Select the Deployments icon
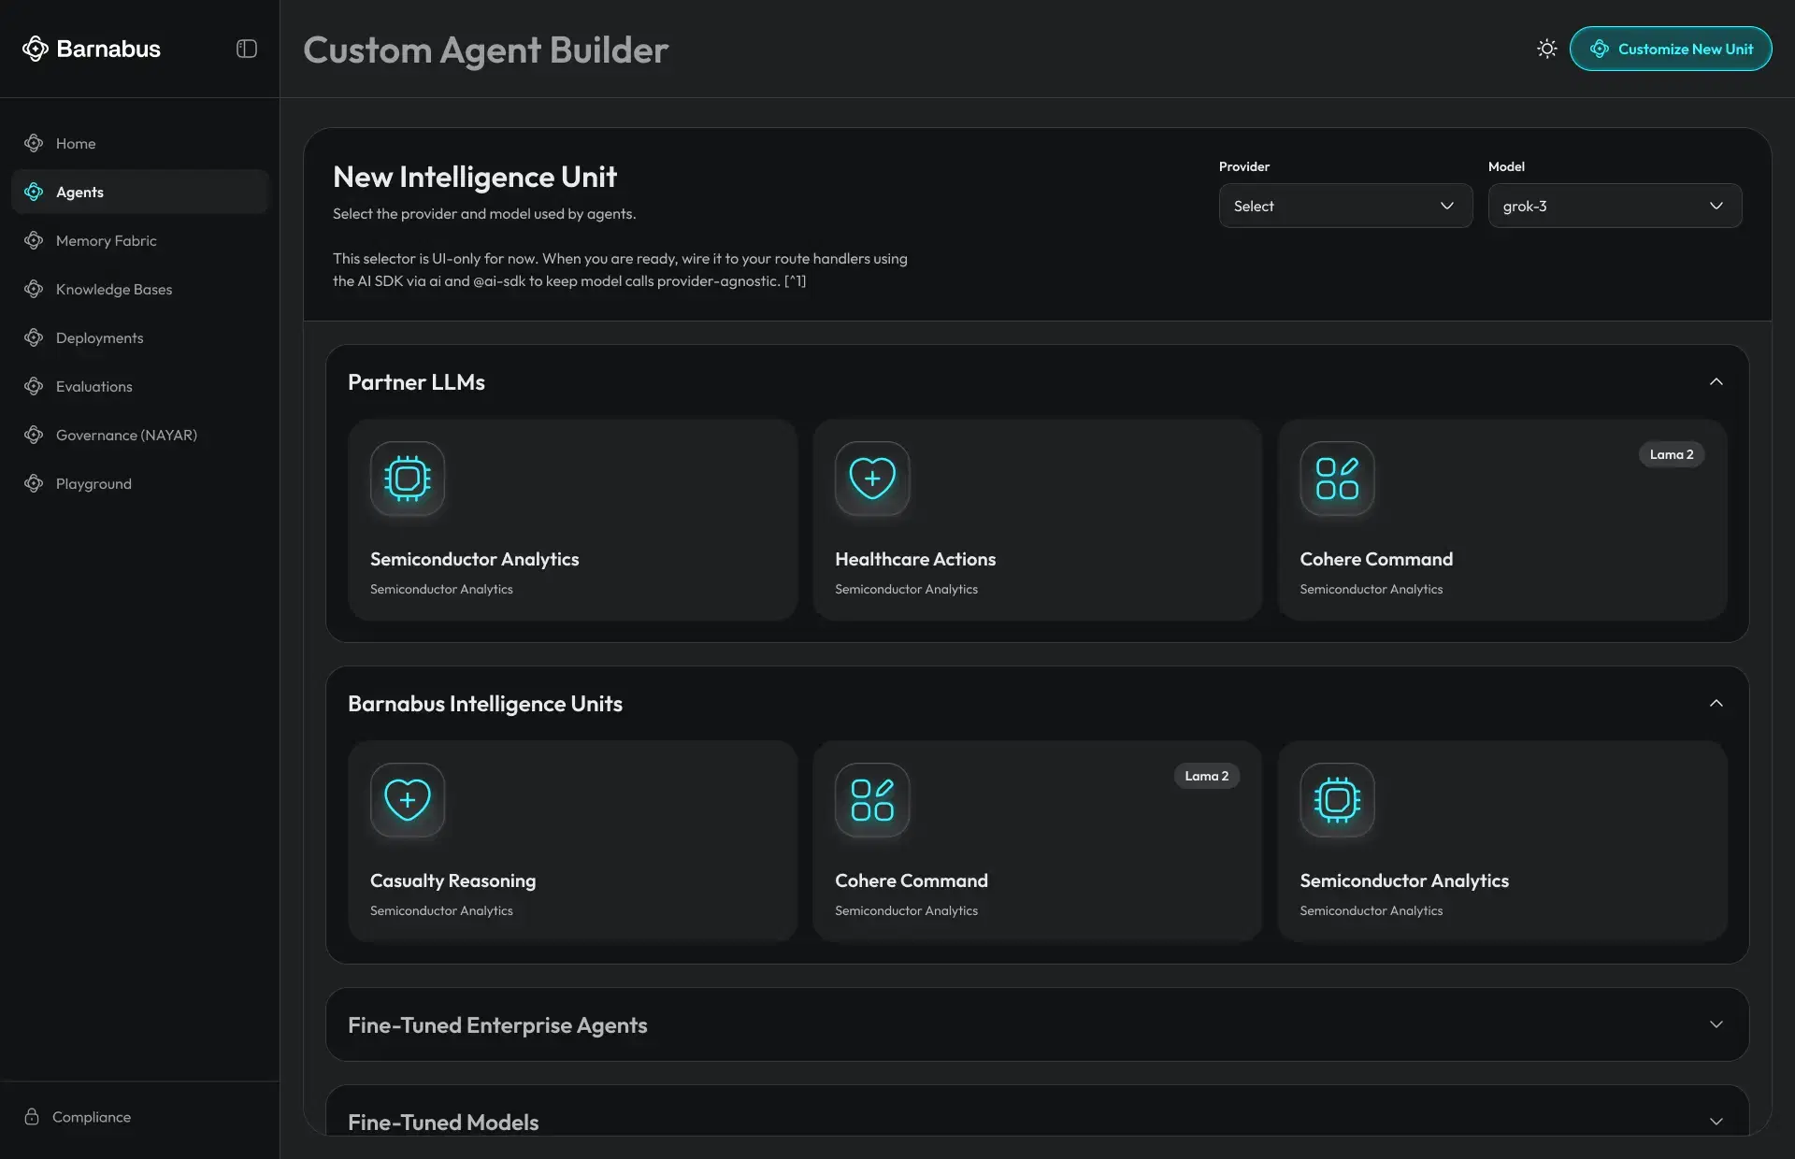This screenshot has height=1159, width=1795. click(x=34, y=337)
